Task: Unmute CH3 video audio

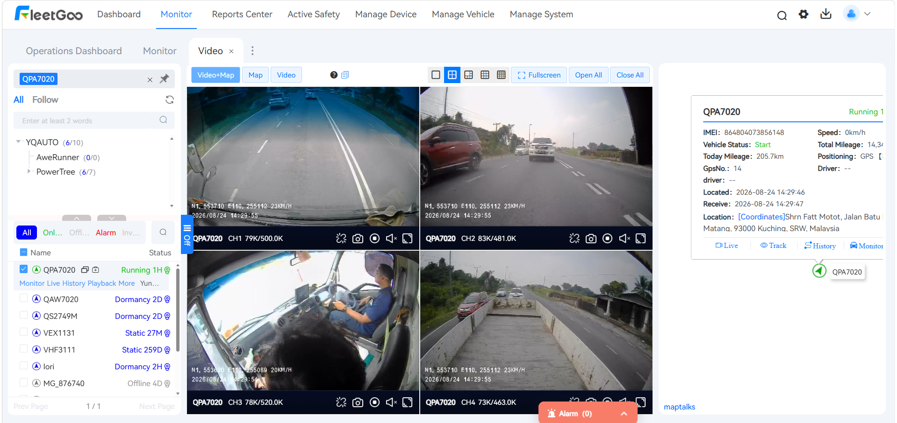Action: (x=391, y=402)
